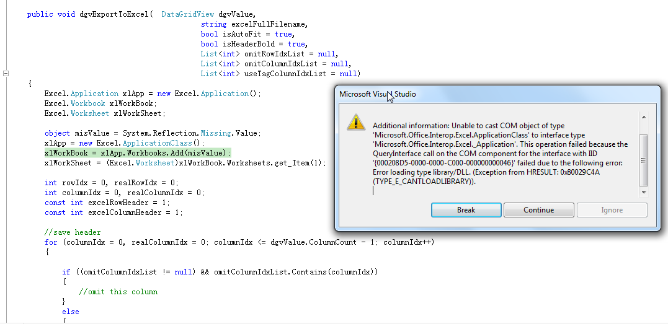The height and width of the screenshot is (324, 668).
Task: Click the omitColumnIdxList = null parameter line
Action: [275, 64]
